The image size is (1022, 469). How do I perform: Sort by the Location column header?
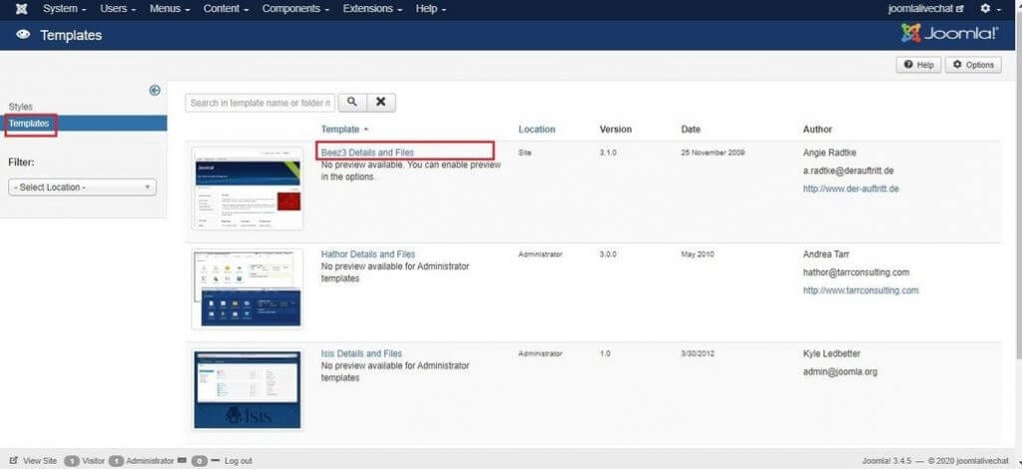coord(537,129)
